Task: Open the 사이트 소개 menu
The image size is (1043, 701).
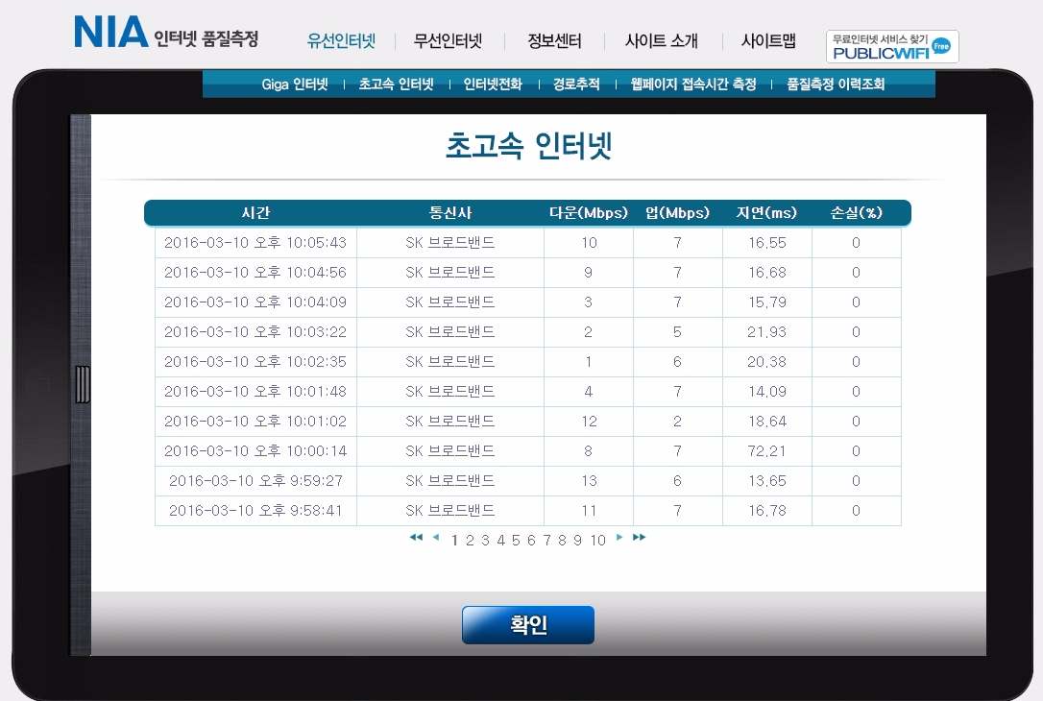Action: click(661, 41)
